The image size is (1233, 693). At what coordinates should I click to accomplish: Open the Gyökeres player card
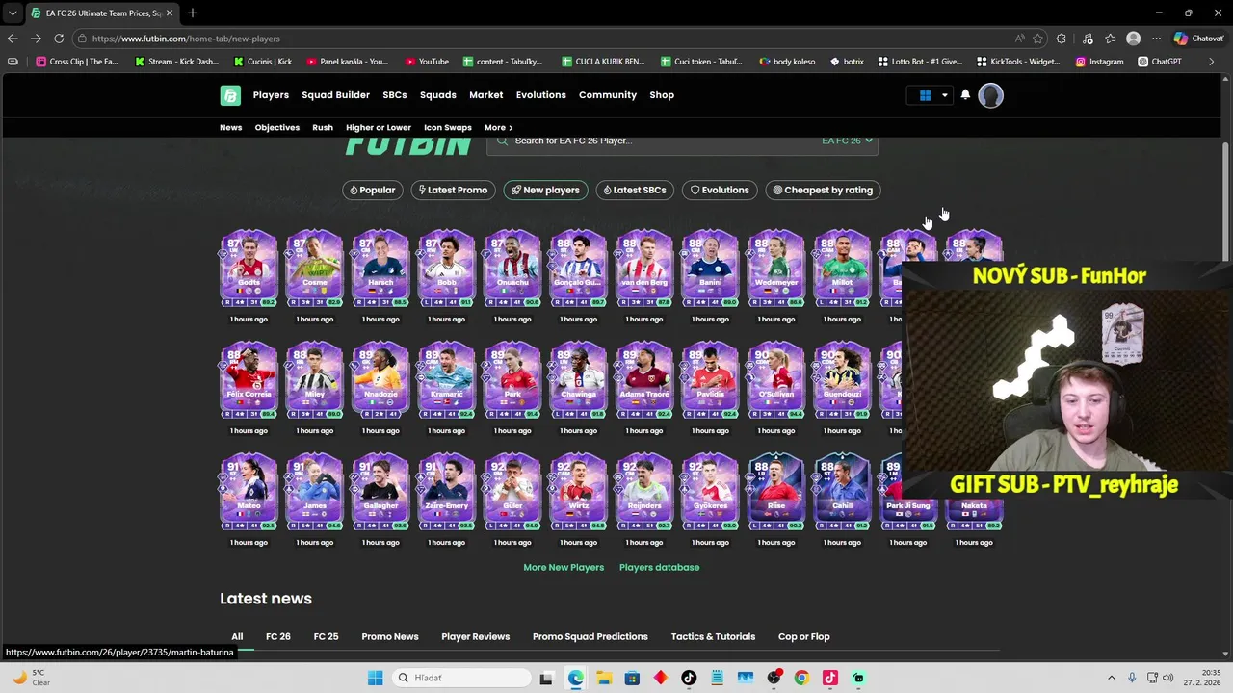tap(710, 492)
